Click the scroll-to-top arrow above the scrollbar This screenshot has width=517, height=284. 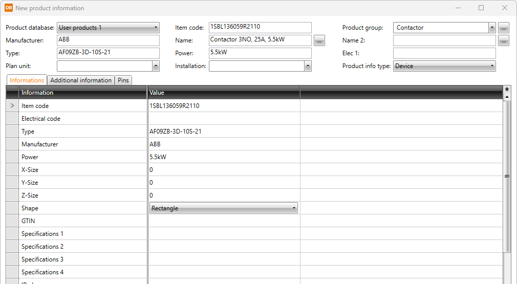coord(507,89)
